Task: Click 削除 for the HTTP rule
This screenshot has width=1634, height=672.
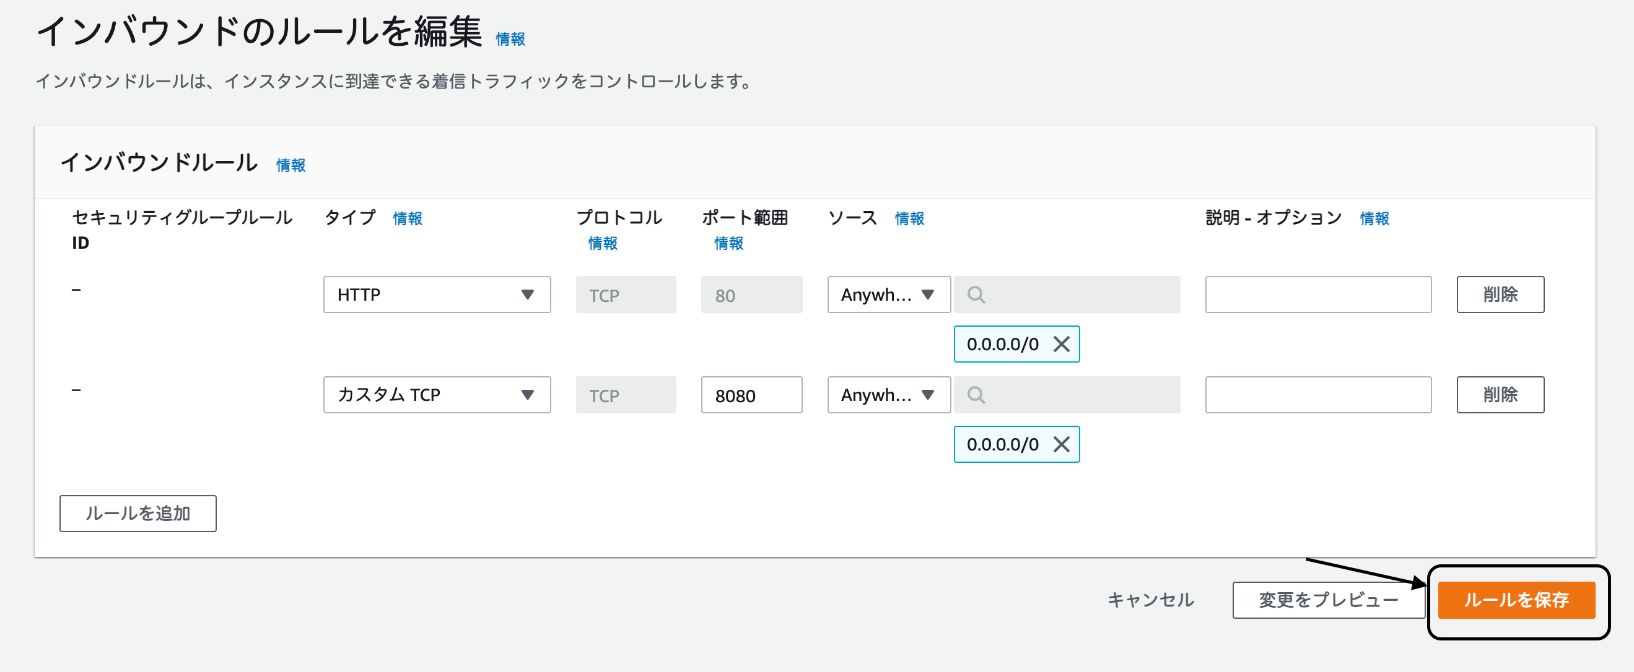Action: tap(1500, 295)
